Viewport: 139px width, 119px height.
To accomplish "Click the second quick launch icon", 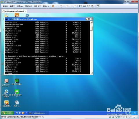I will point(20,113).
